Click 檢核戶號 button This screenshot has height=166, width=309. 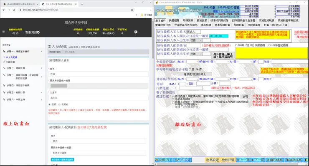[x=228, y=160]
